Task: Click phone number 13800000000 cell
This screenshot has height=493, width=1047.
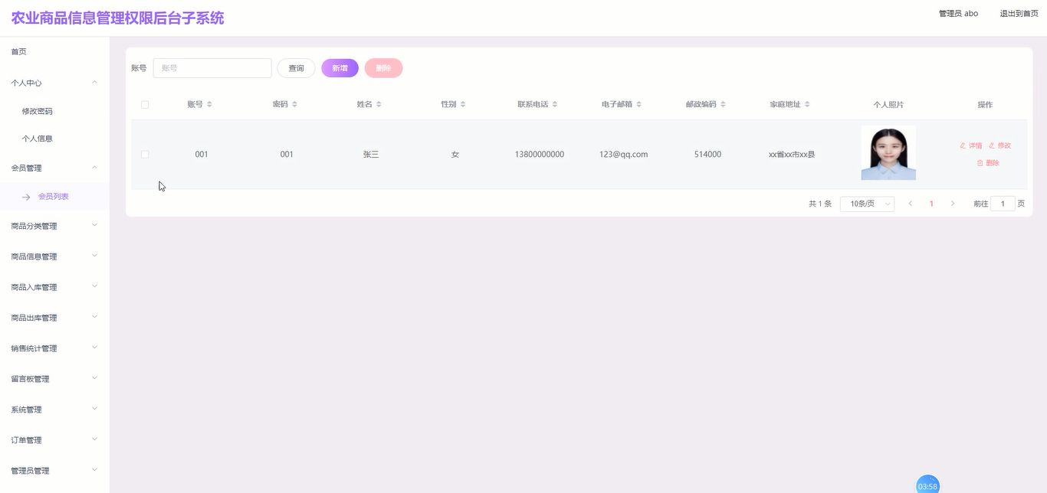Action: tap(540, 154)
